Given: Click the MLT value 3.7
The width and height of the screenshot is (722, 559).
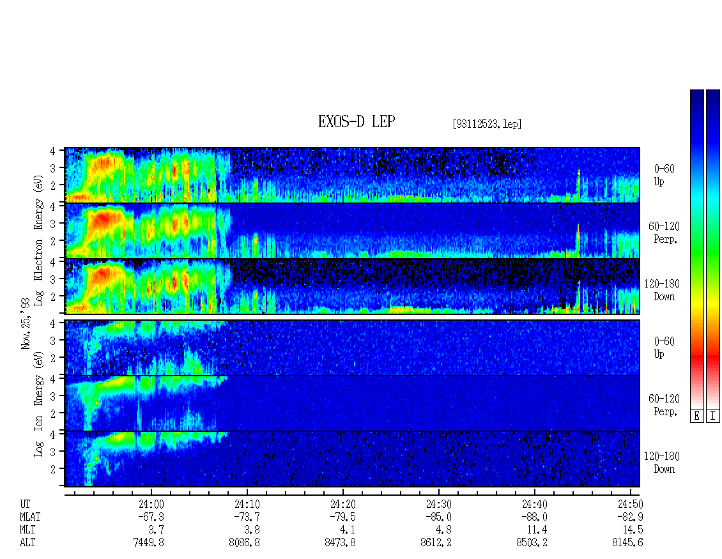Looking at the screenshot, I should (x=157, y=530).
